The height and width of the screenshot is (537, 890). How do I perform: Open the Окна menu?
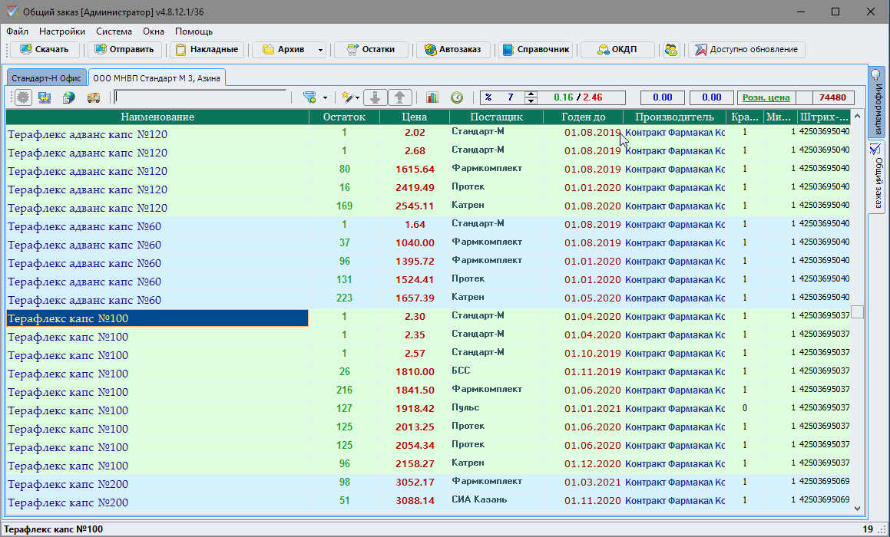pyautogui.click(x=154, y=31)
